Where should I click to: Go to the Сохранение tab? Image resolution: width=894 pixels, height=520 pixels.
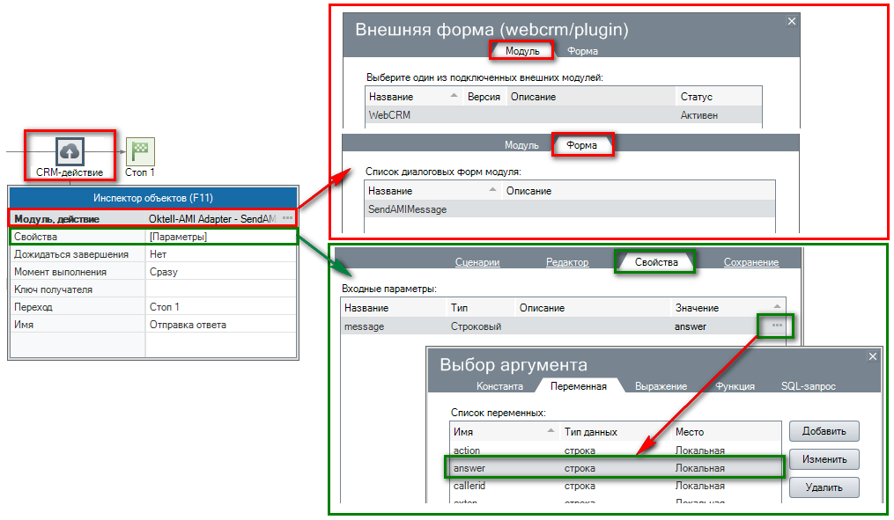click(x=750, y=262)
